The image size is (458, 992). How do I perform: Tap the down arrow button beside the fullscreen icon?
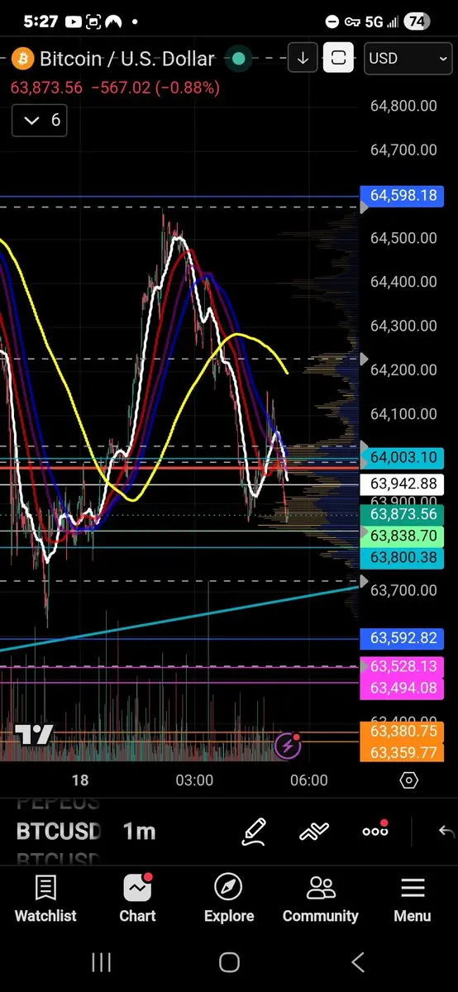pyautogui.click(x=303, y=58)
